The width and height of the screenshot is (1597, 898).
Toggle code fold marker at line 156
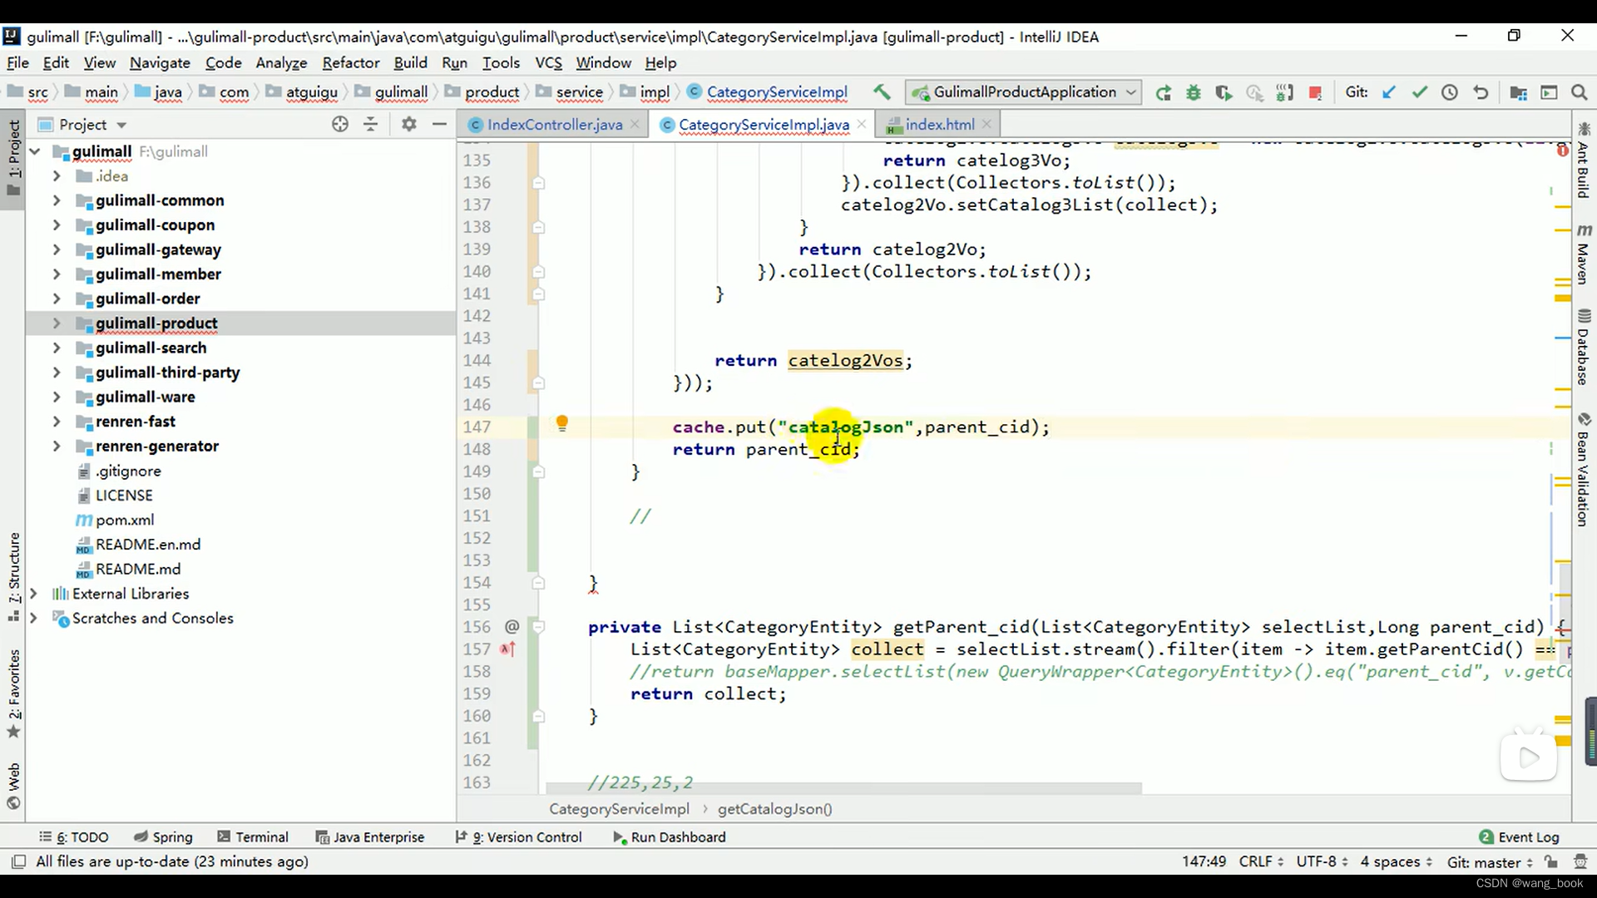(x=538, y=626)
